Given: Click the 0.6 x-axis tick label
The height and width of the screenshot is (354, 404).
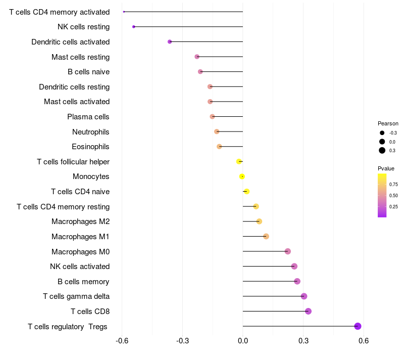Looking at the screenshot, I should coord(363,341).
